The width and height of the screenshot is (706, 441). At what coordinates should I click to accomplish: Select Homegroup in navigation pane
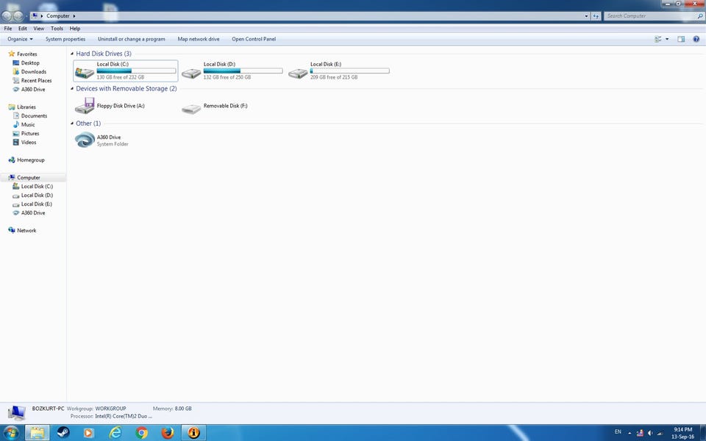point(31,159)
